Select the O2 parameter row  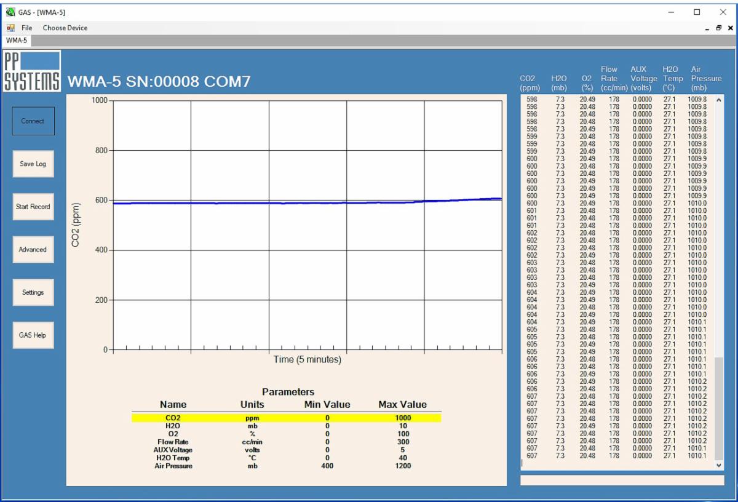coord(287,434)
